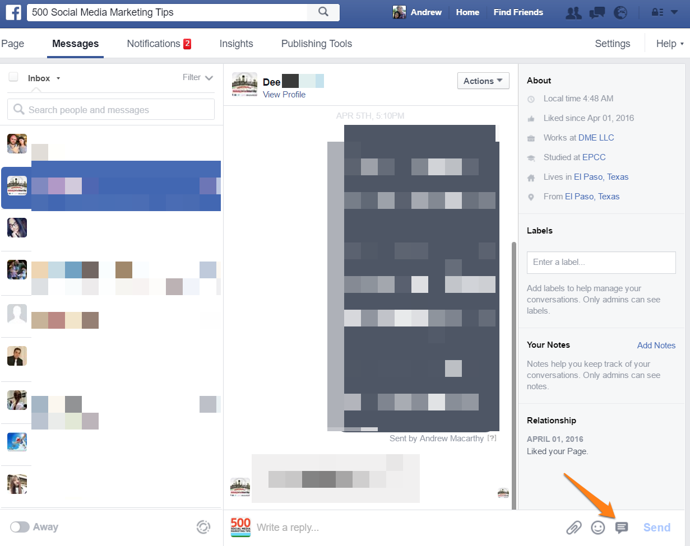The height and width of the screenshot is (546, 690).
Task: Open the globe notifications icon
Action: 620,13
